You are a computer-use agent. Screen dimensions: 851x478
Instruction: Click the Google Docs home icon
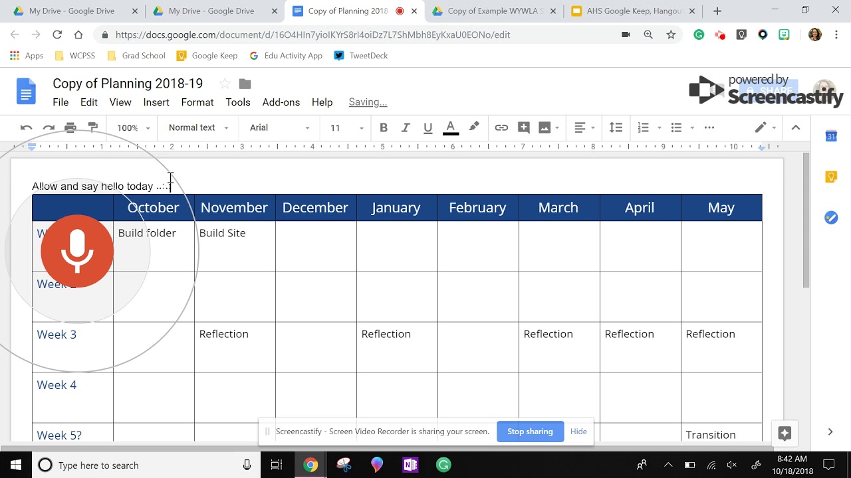(x=26, y=92)
